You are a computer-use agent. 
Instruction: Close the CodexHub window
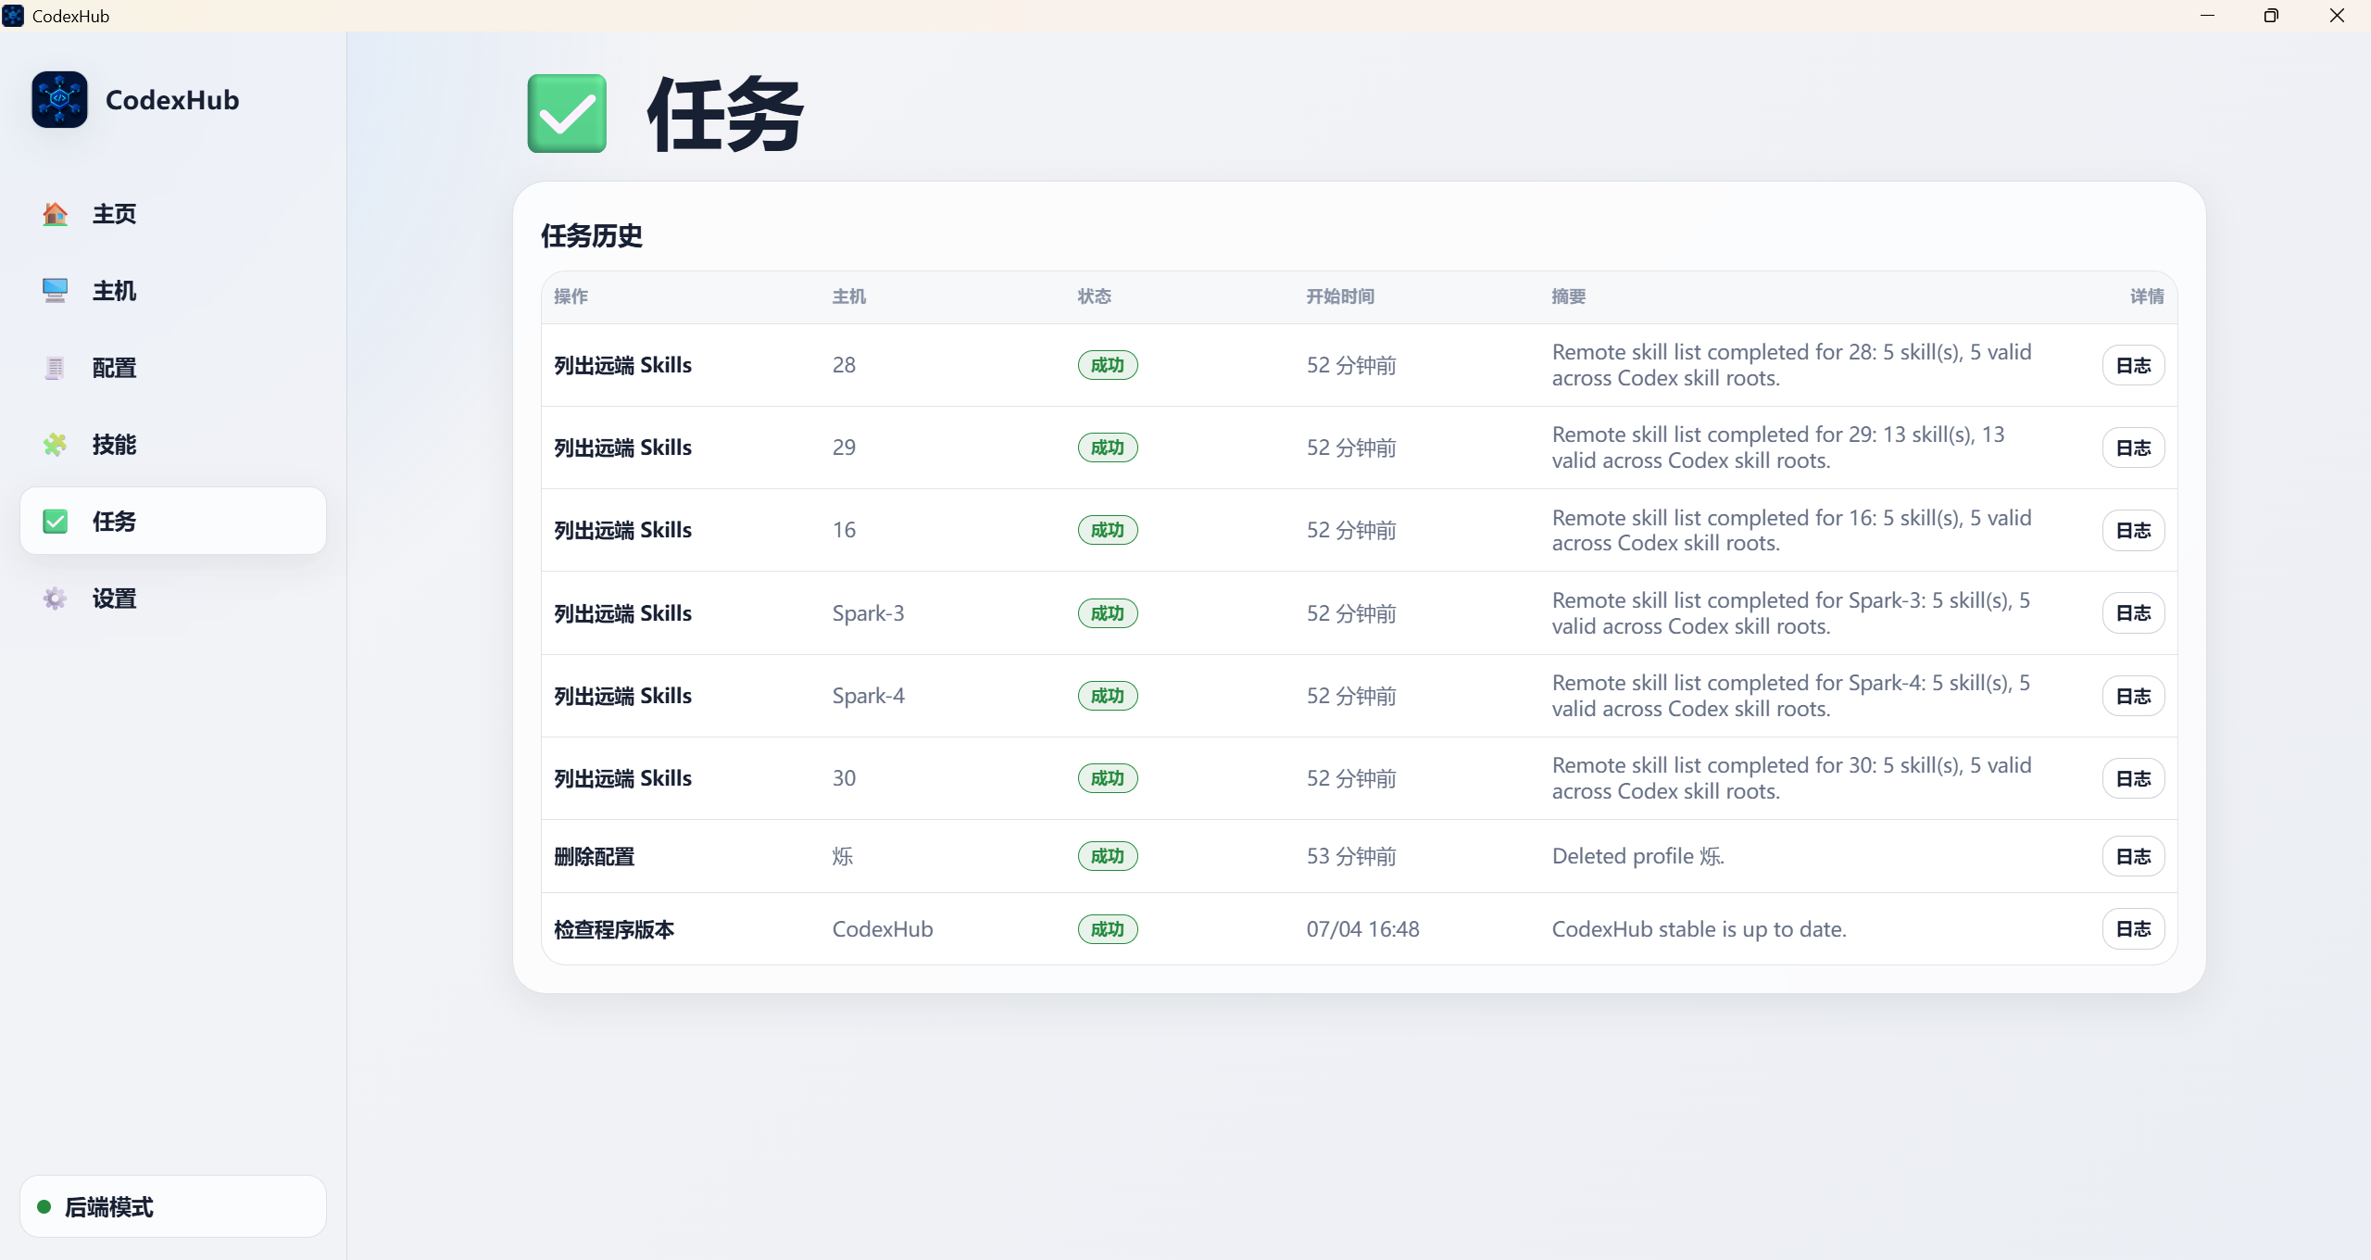[x=2337, y=16]
